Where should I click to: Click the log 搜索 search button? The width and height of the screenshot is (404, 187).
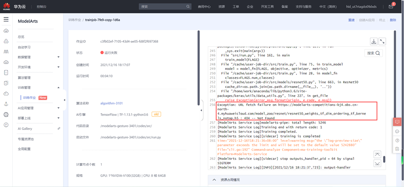[374, 53]
